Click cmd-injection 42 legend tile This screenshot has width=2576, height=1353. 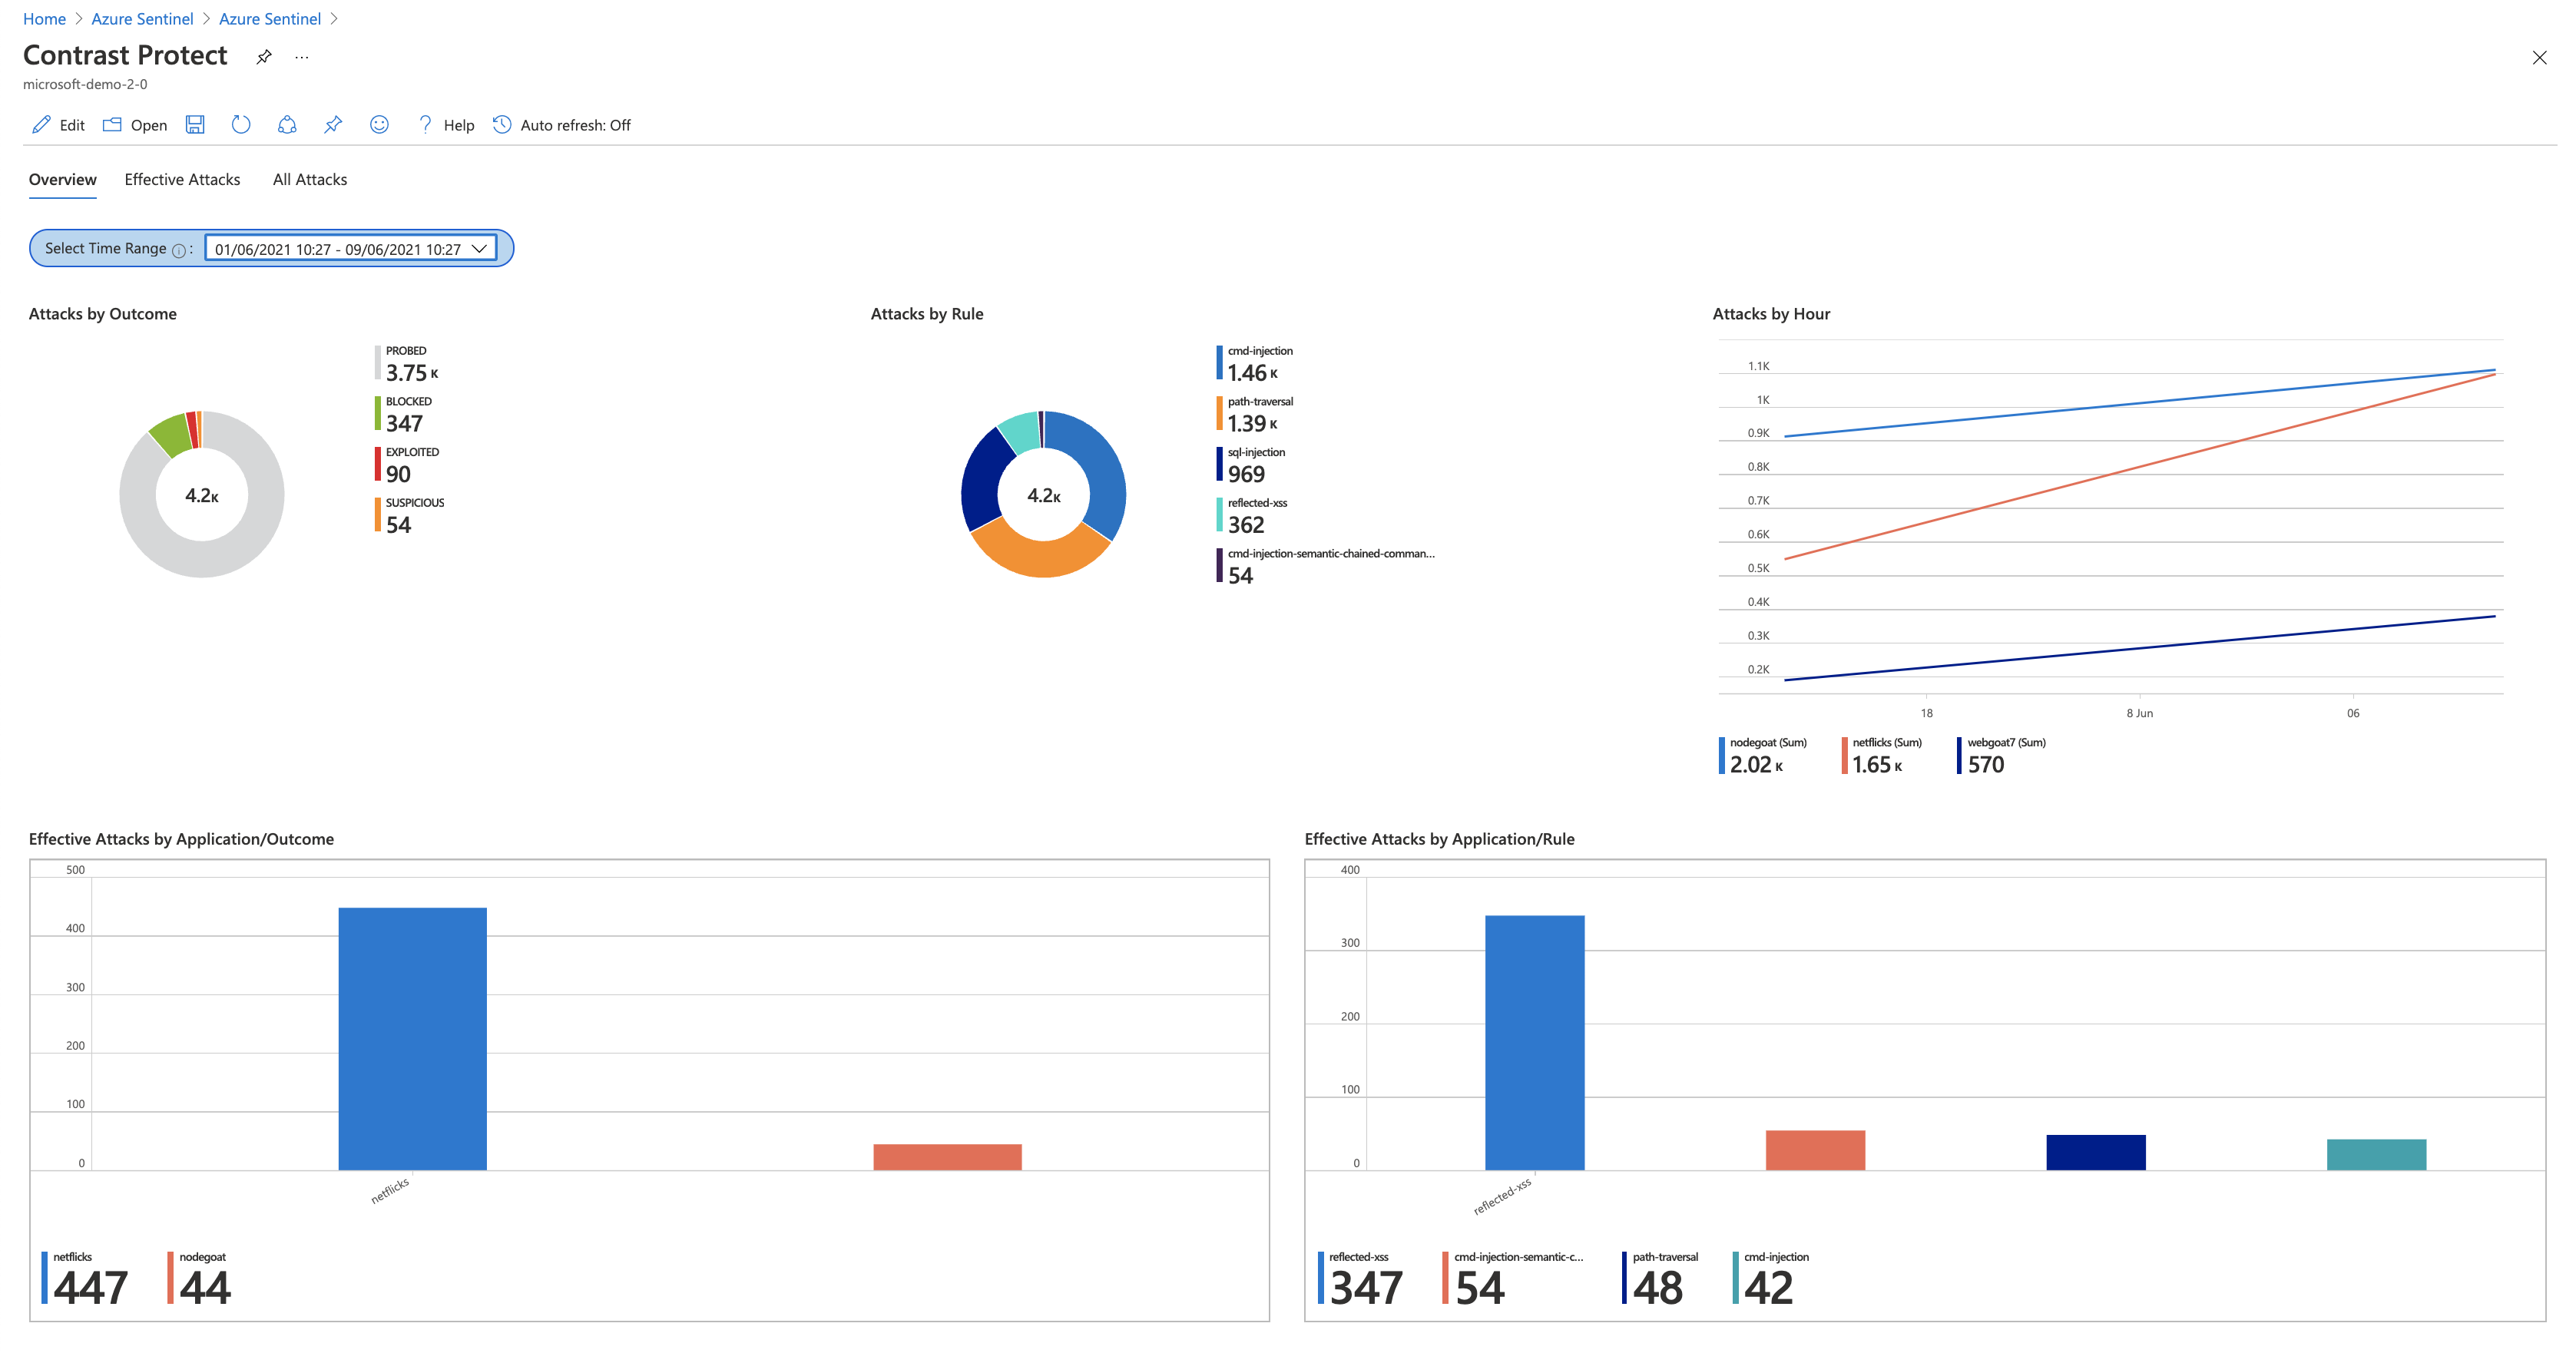(1771, 1280)
